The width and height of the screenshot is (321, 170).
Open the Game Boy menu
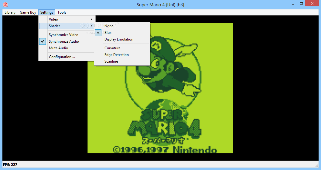point(28,12)
